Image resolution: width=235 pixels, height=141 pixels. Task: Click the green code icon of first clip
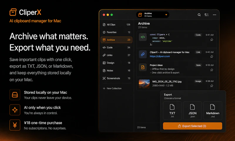coord(143,37)
